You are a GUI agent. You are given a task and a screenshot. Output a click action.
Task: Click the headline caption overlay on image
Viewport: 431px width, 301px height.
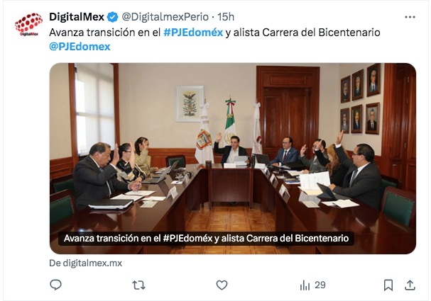pyautogui.click(x=206, y=238)
